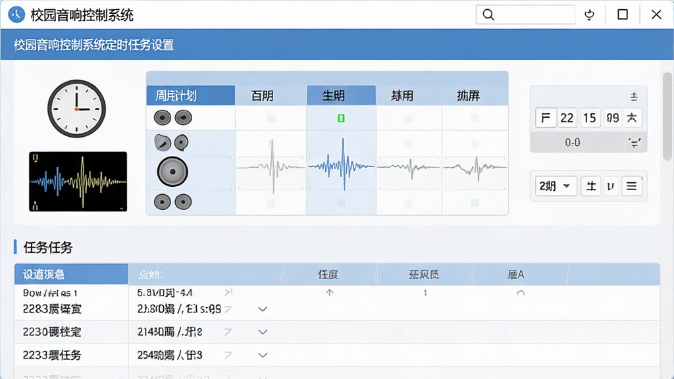
Task: Click the gray waveform in the 基用 column
Action: [x=409, y=168]
